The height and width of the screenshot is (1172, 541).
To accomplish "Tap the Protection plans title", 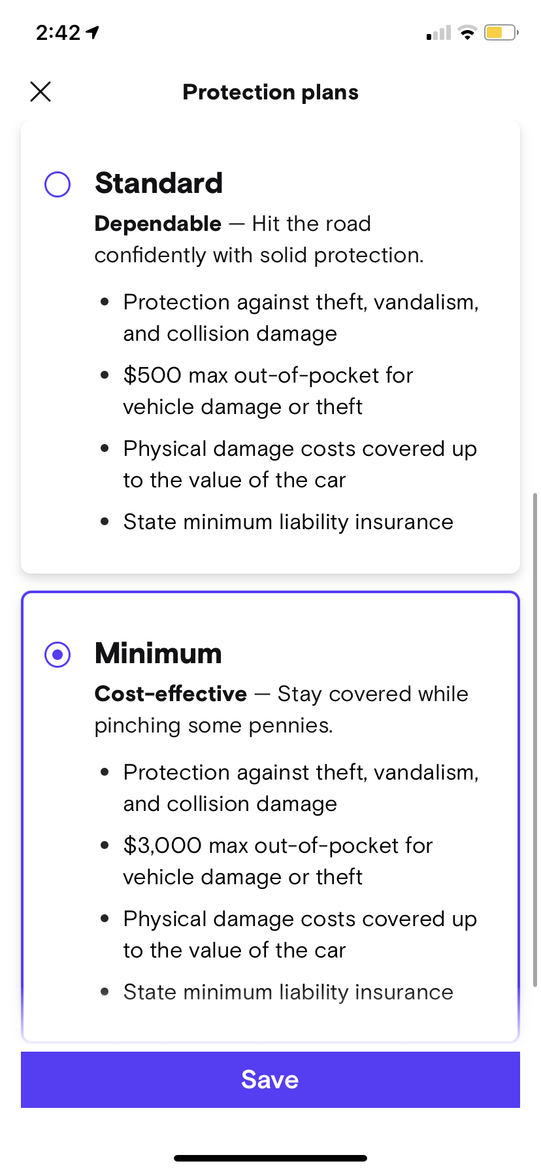I will coord(270,92).
